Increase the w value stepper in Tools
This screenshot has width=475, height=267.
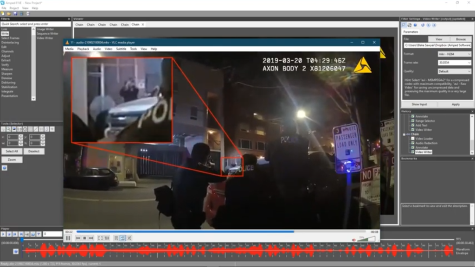20,142
